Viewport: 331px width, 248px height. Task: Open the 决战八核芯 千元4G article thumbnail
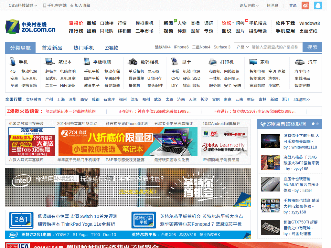[271, 163]
